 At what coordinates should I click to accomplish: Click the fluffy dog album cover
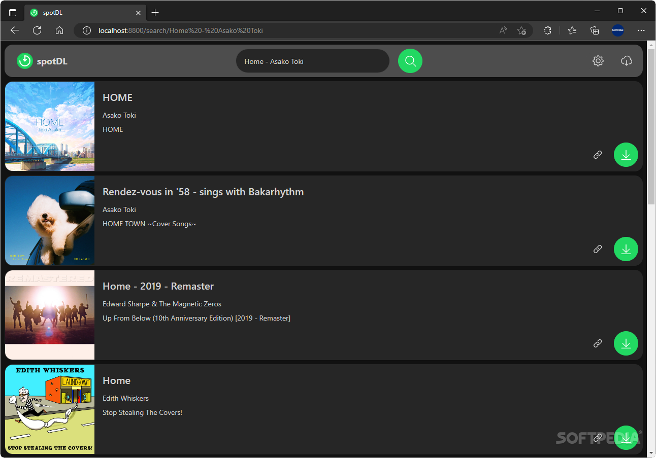[50, 221]
